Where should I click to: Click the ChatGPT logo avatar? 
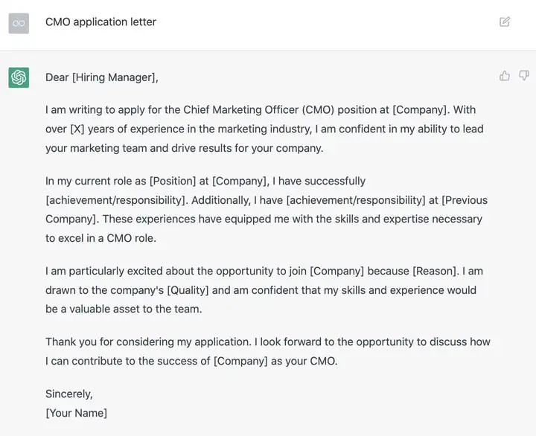19,77
